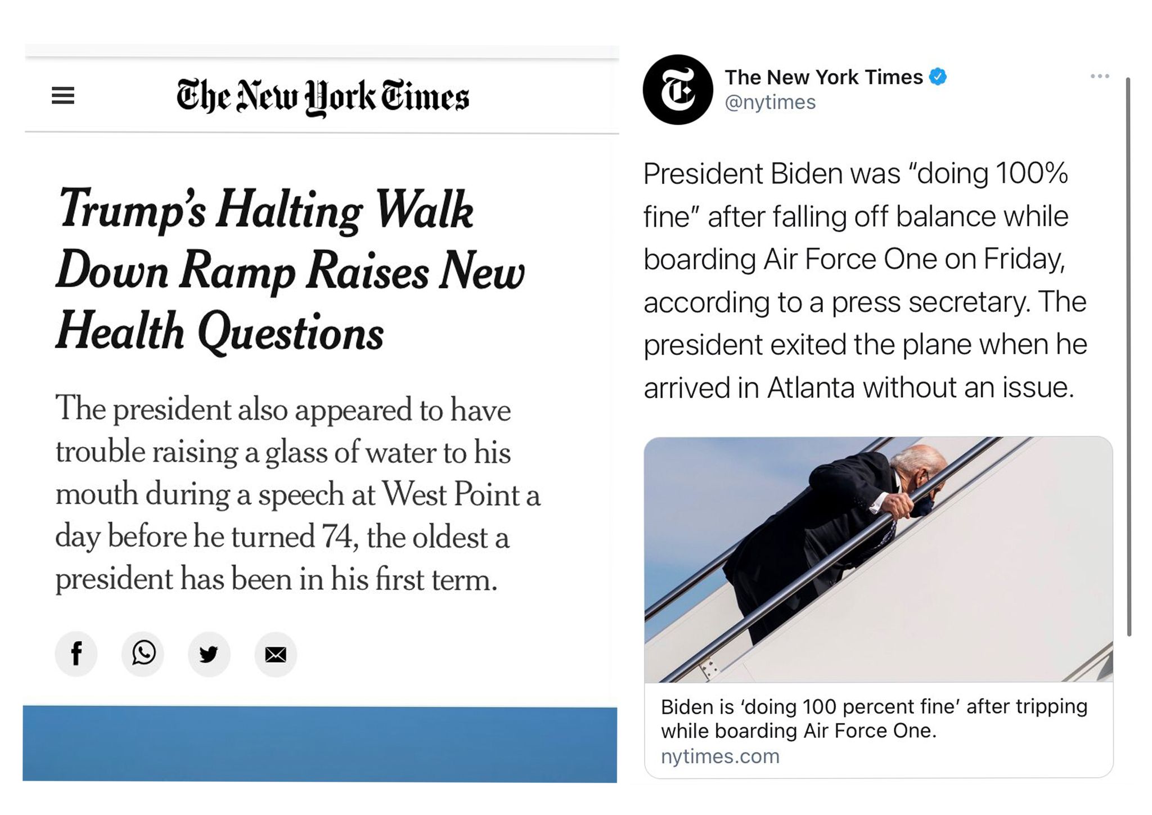1152x815 pixels.
Task: Click the tweet's account display name
Action: click(823, 77)
